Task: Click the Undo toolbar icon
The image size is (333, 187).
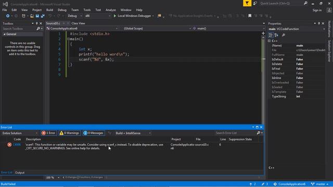Action: [50, 16]
